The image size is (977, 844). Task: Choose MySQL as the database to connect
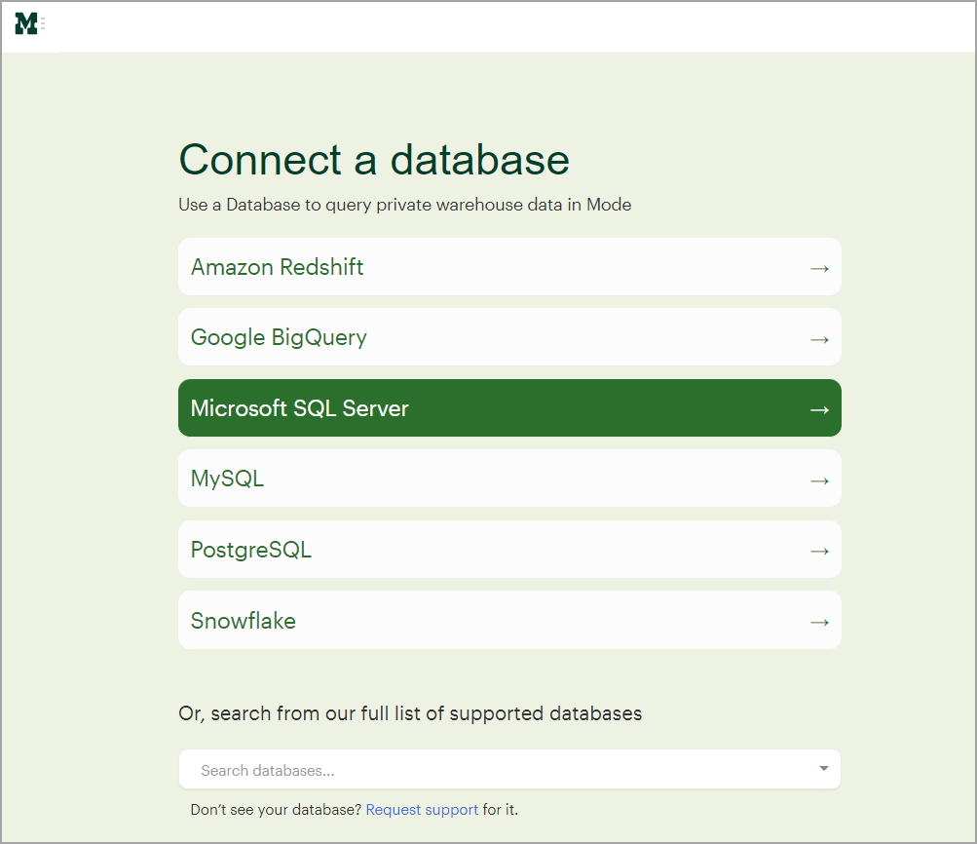[508, 478]
